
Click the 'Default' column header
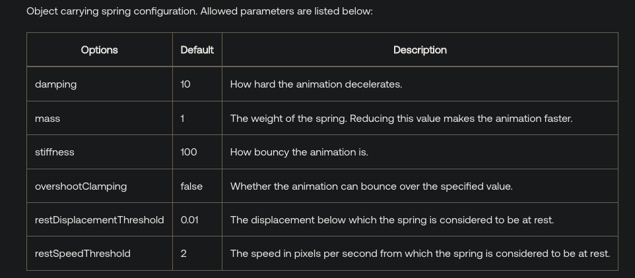click(197, 50)
